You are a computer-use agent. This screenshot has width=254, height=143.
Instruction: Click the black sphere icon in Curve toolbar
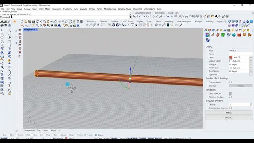[216, 16]
